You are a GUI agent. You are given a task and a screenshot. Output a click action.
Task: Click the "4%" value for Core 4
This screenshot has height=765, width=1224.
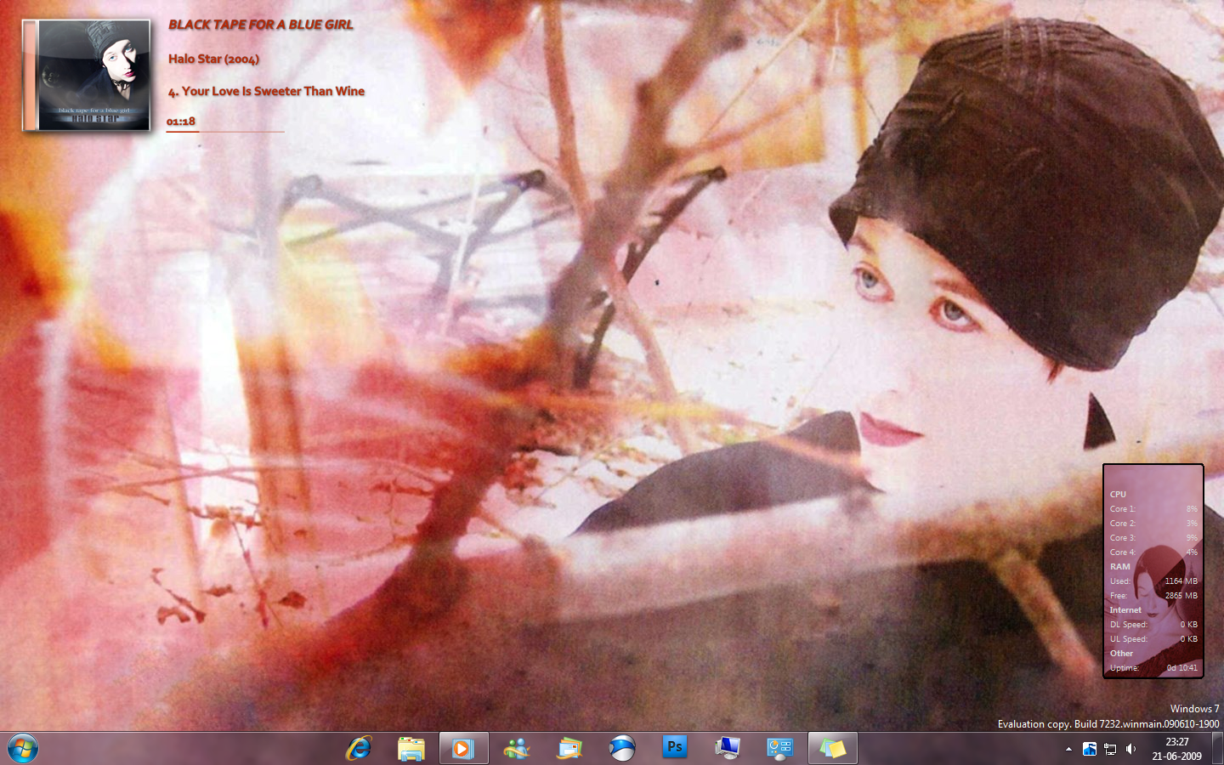[1192, 552]
